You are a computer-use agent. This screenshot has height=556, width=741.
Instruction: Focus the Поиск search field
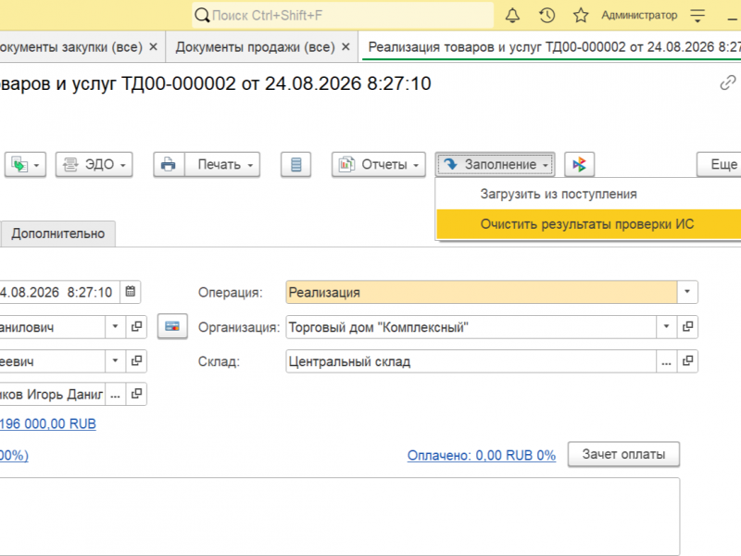click(x=343, y=16)
